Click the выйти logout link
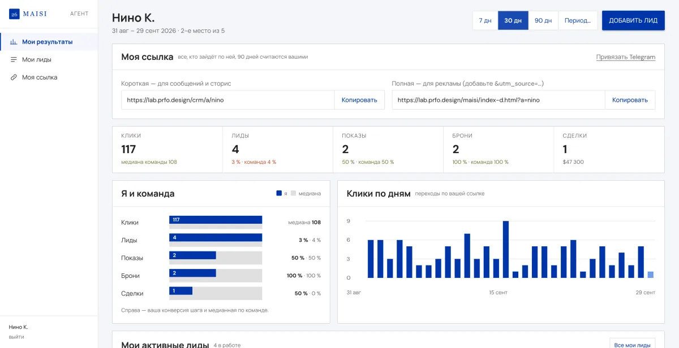Image resolution: width=679 pixels, height=348 pixels. (x=16, y=337)
